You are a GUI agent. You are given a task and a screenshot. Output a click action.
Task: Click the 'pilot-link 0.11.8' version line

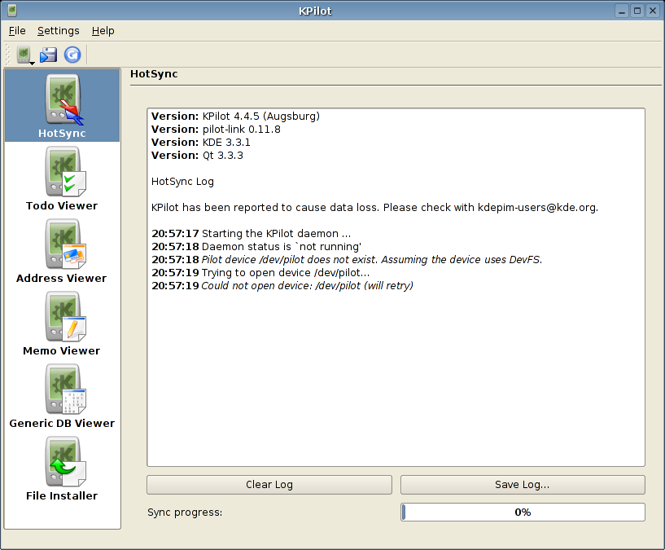tap(216, 129)
